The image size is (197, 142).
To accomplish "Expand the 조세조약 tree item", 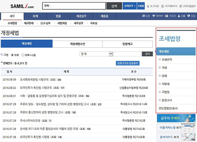I will pyautogui.click(x=160, y=59).
